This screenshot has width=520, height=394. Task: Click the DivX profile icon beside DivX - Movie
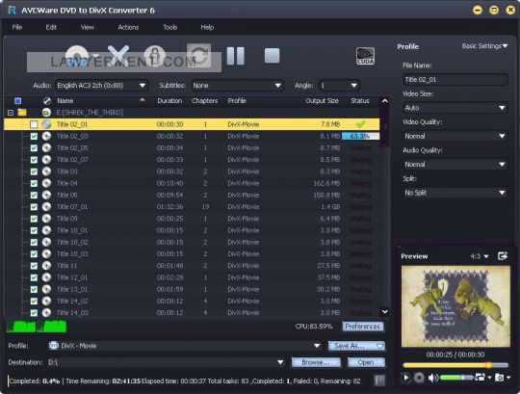click(x=53, y=346)
